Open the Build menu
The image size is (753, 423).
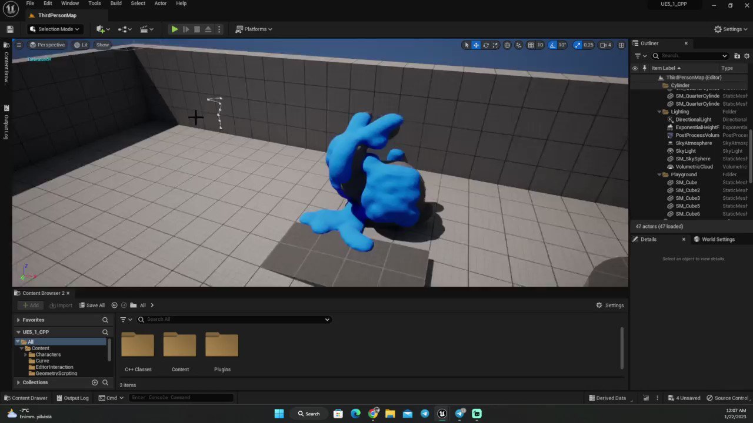(116, 4)
